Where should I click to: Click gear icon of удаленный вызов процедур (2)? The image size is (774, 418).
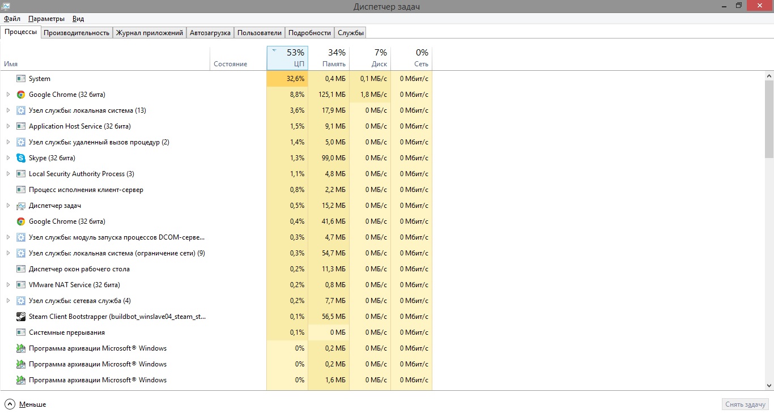coord(21,142)
